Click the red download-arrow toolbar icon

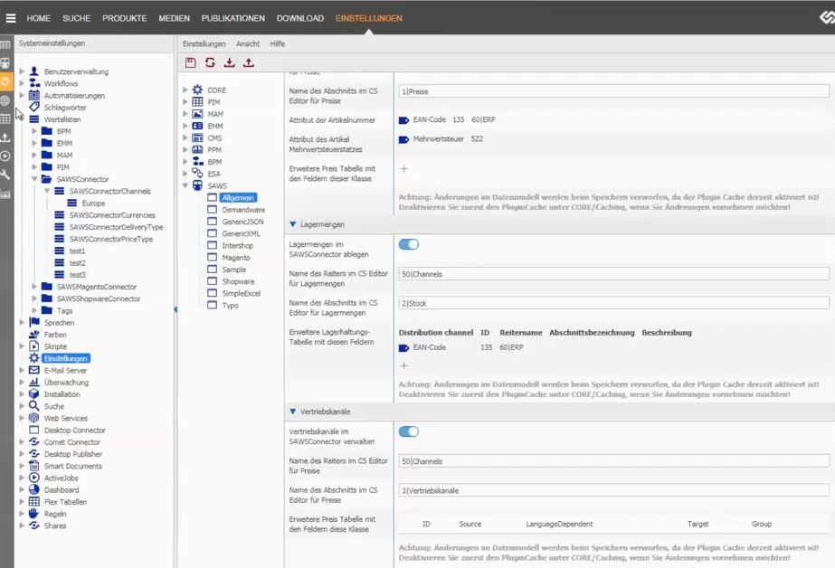[229, 62]
